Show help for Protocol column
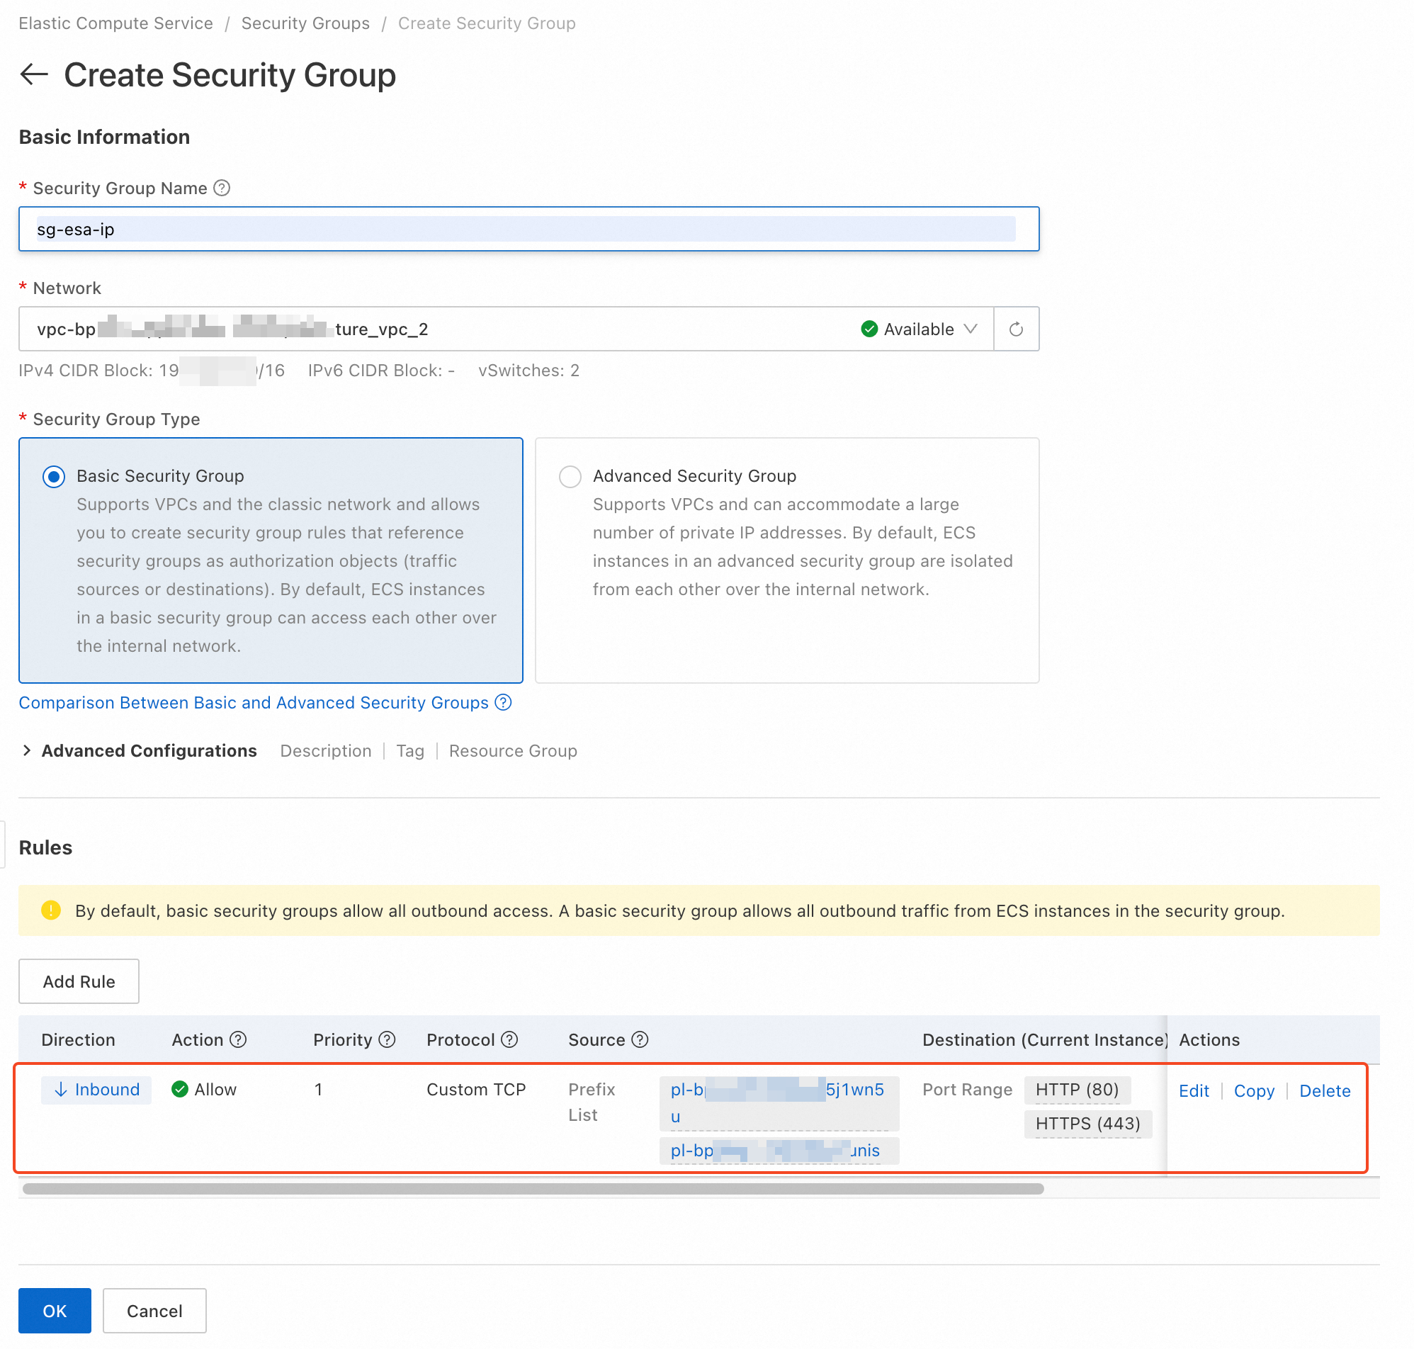This screenshot has height=1349, width=1414. (x=509, y=1040)
